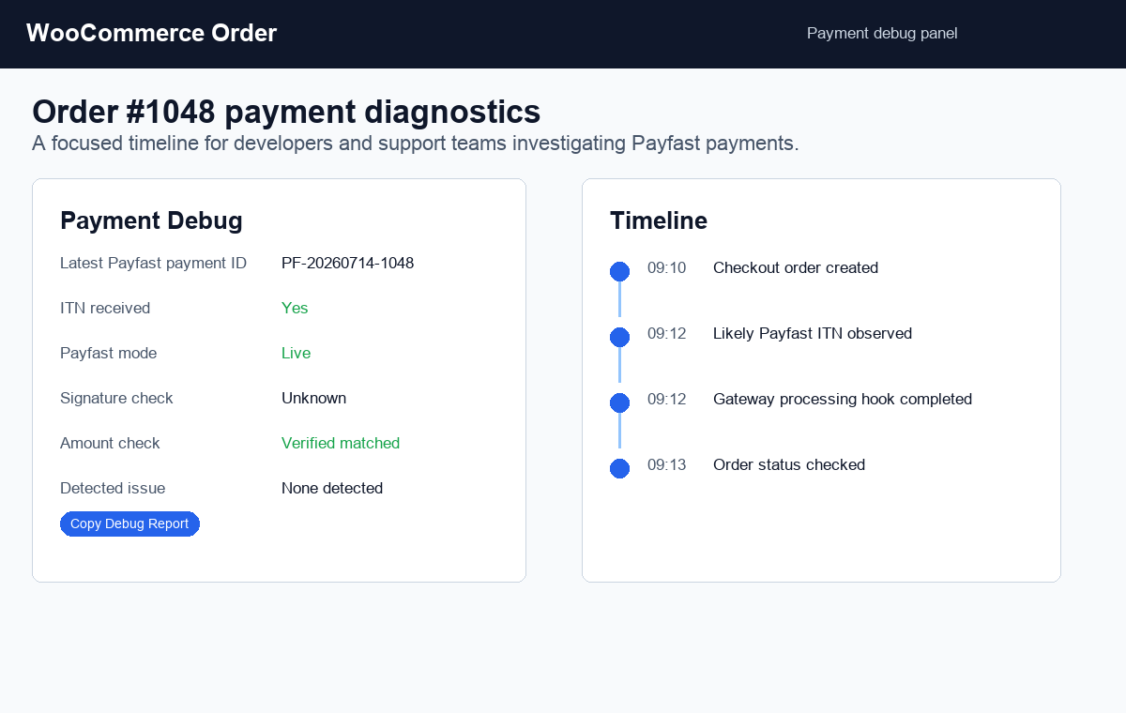Click the Latest Payfast payment ID label

coord(153,264)
